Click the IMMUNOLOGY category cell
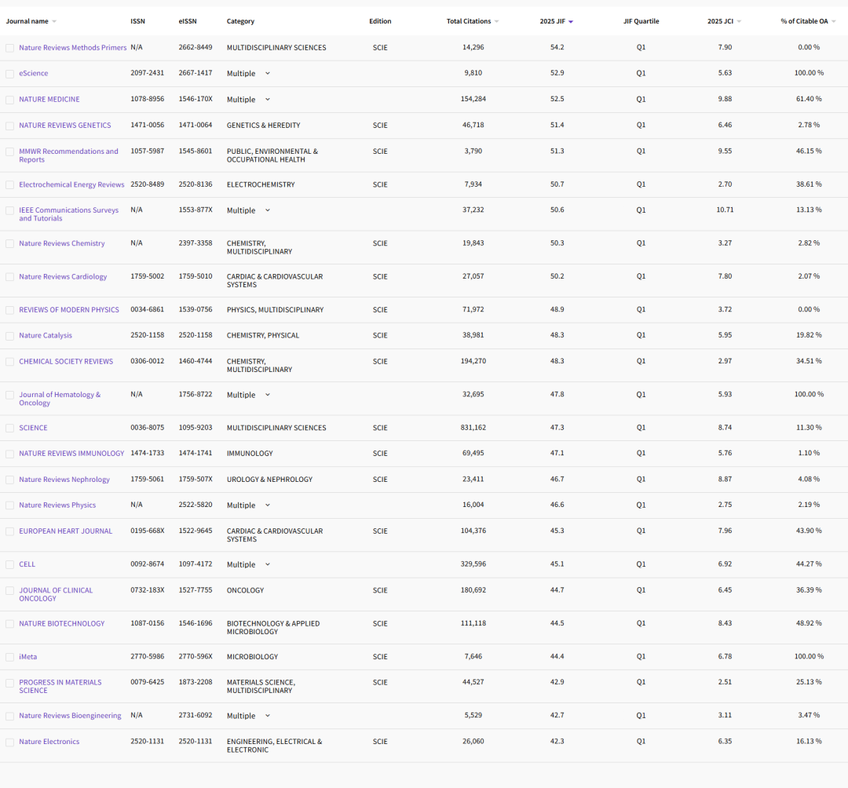 pos(250,454)
